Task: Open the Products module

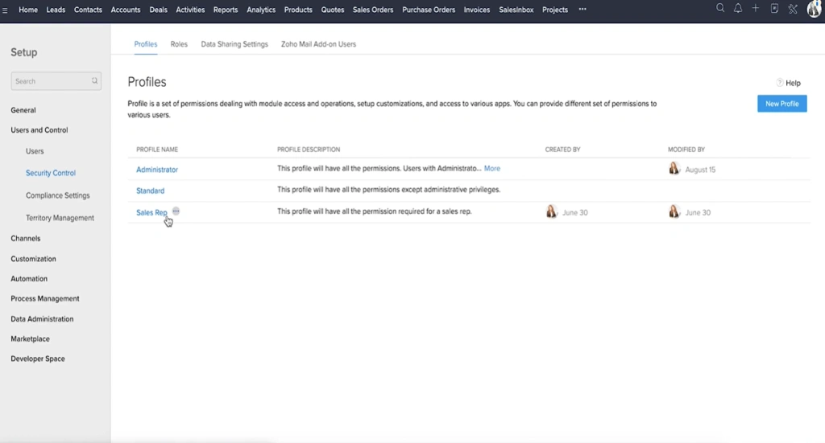Action: point(298,10)
